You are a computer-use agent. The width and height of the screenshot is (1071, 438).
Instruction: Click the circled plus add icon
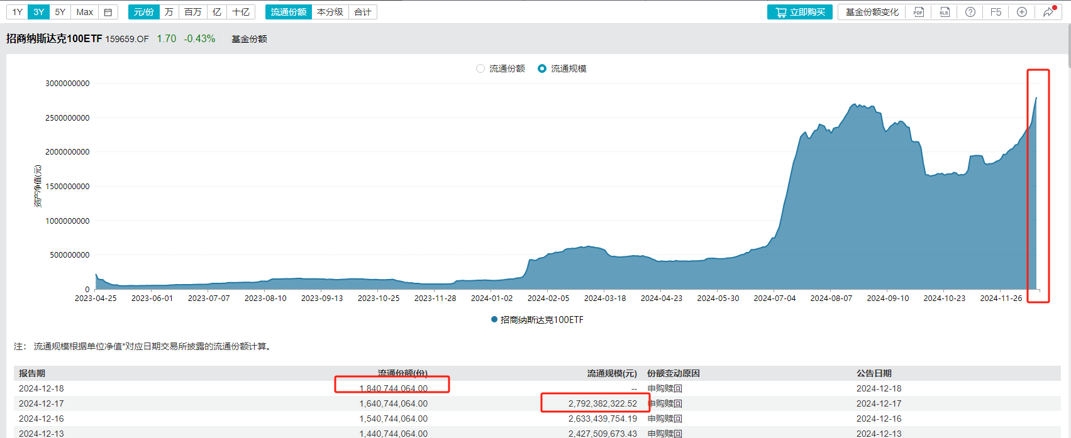point(1022,12)
